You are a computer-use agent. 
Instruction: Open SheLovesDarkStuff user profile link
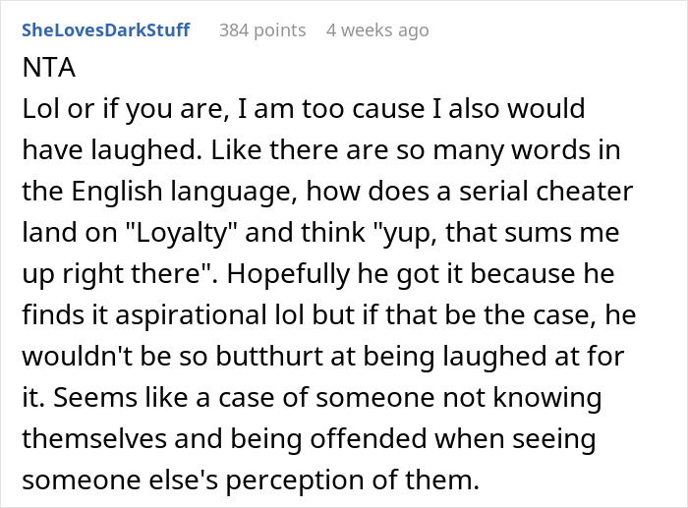(x=106, y=30)
